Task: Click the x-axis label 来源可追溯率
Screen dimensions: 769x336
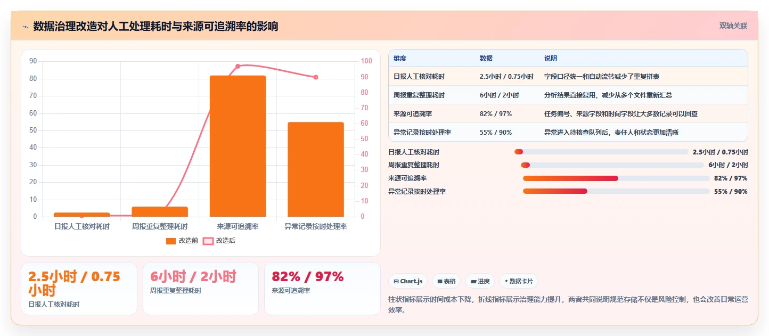Action: (x=238, y=226)
